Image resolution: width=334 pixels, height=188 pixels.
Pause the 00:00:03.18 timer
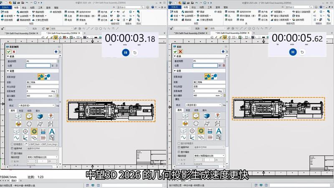pos(126,53)
